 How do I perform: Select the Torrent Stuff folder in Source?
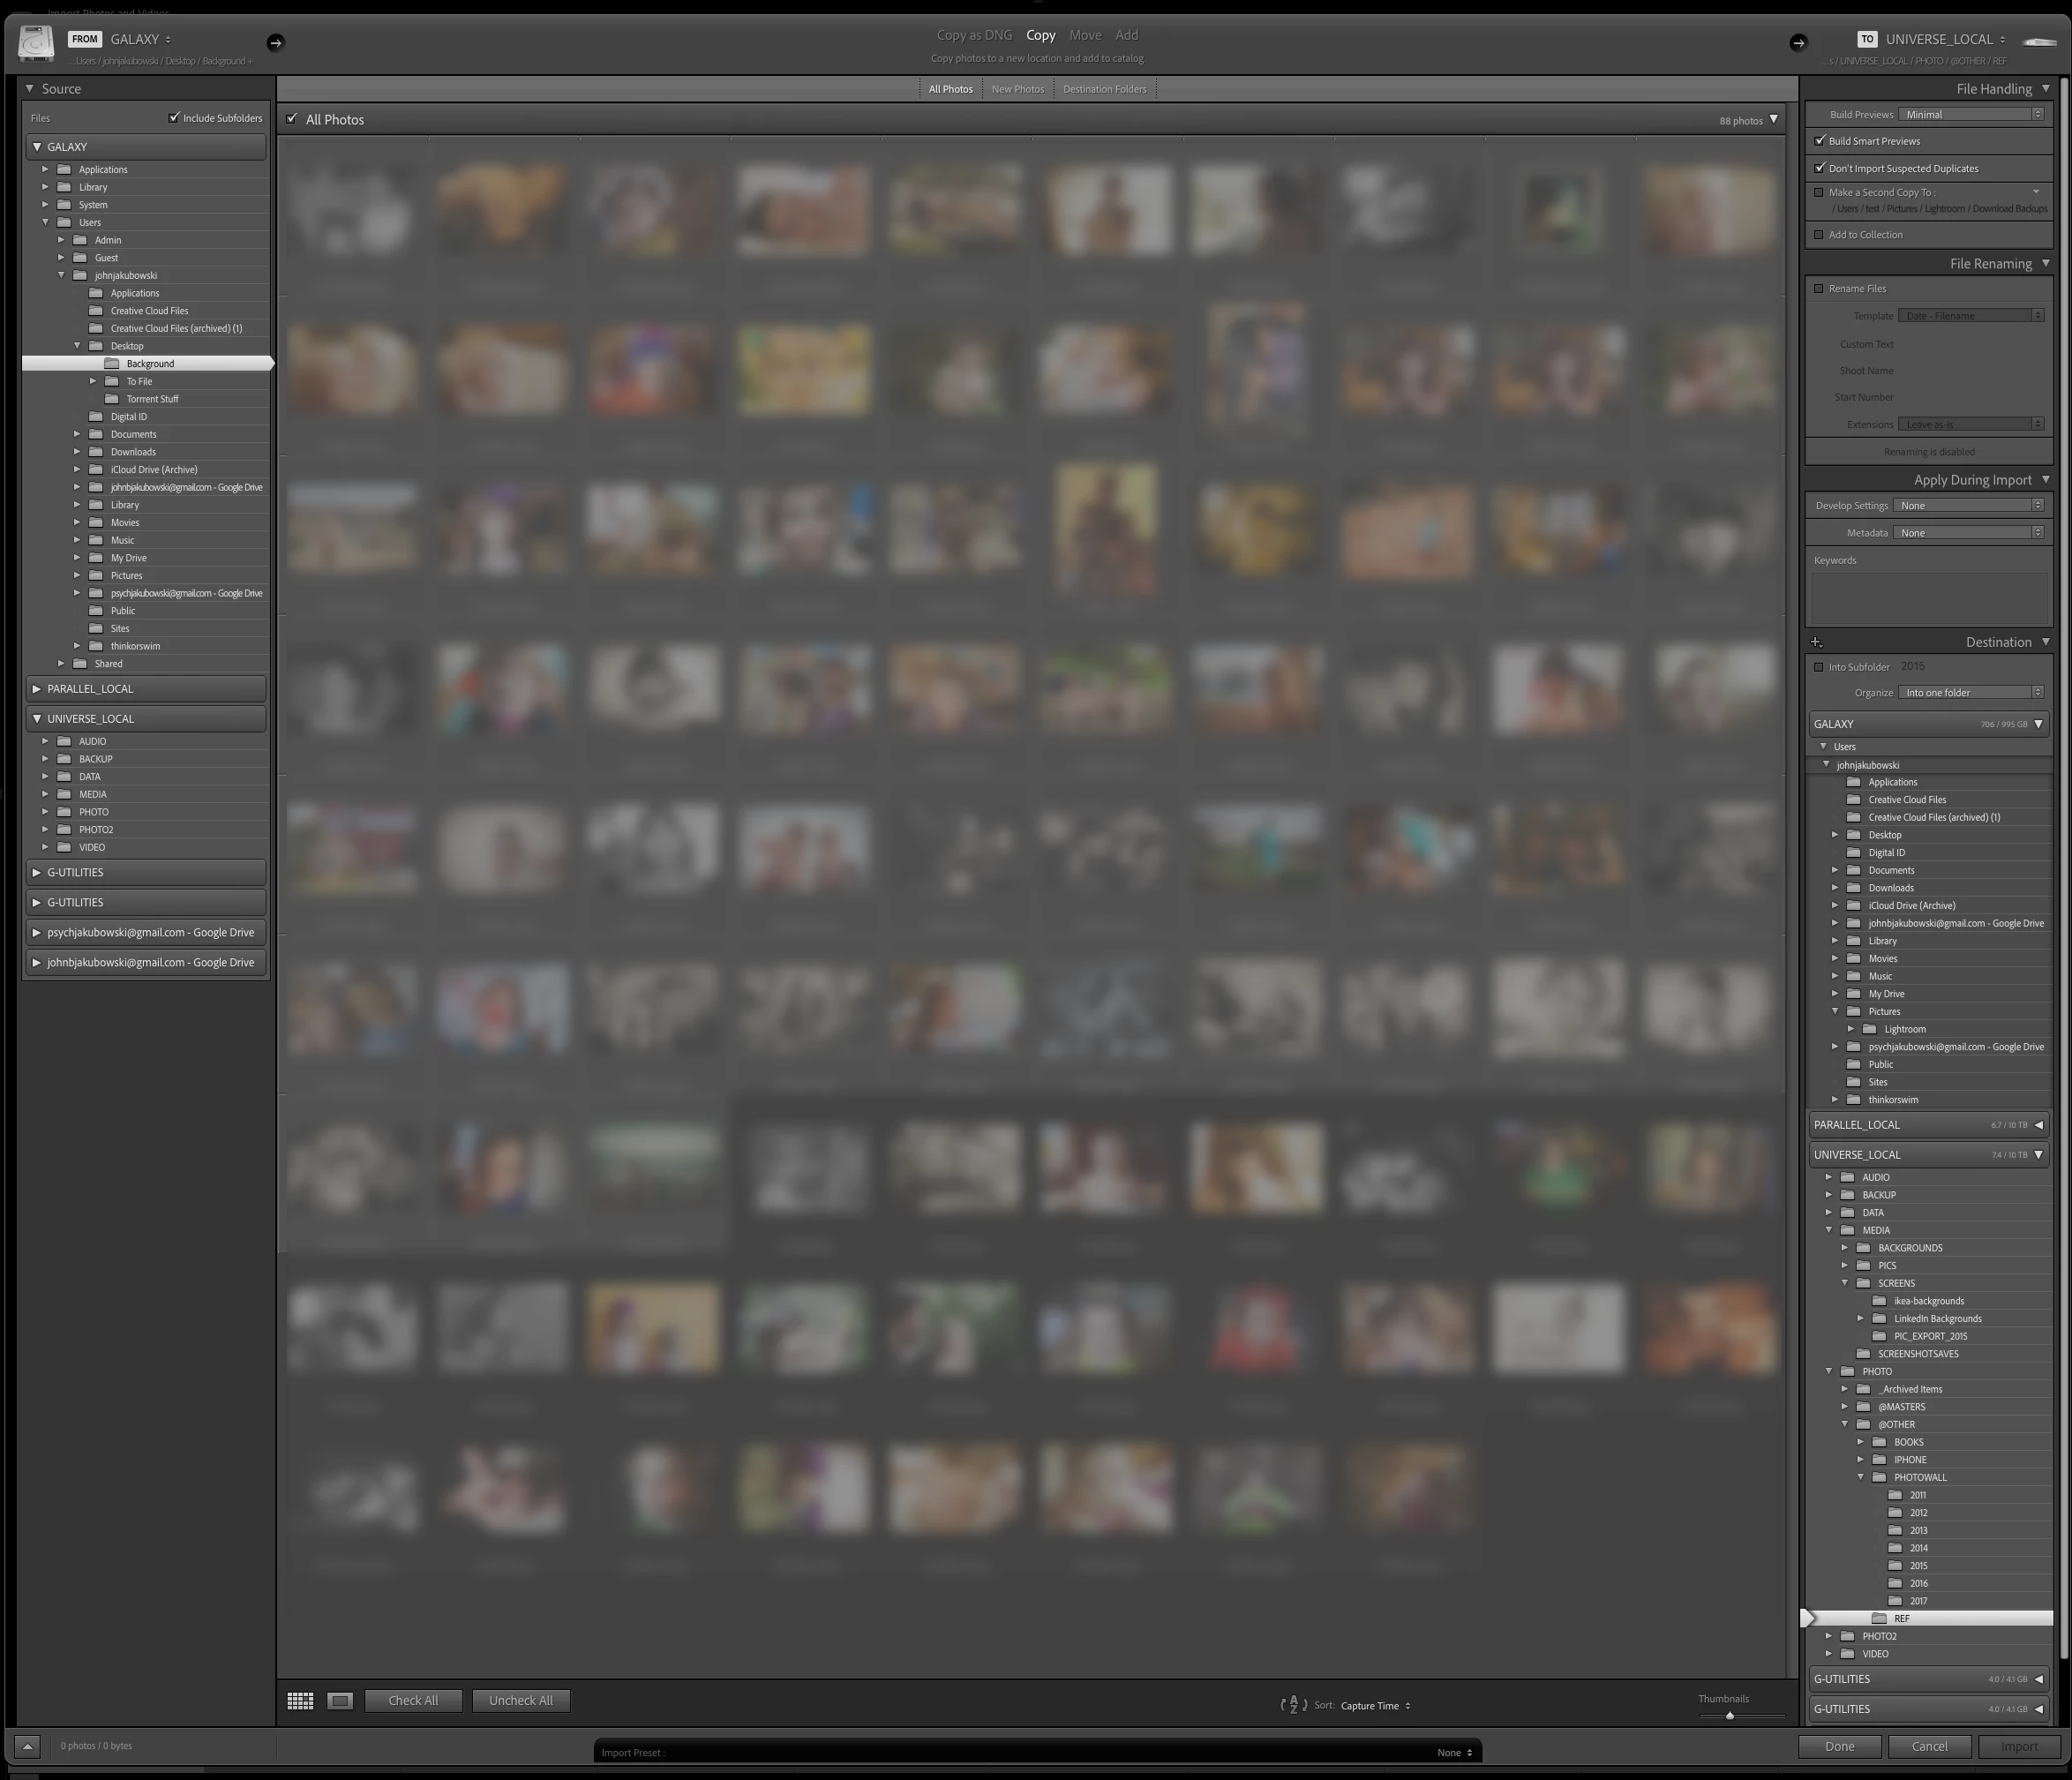pyautogui.click(x=152, y=399)
